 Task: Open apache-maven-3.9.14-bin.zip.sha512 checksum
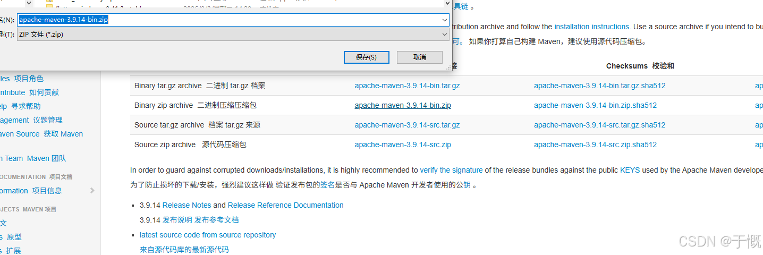[596, 105]
